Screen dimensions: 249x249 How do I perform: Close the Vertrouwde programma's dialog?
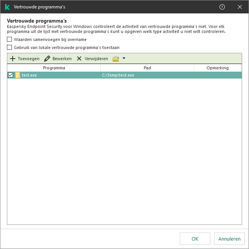240,7
